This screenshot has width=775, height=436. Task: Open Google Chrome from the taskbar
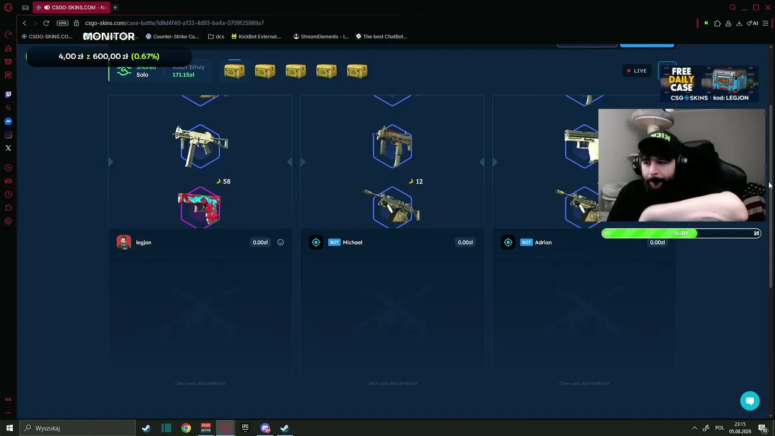[x=186, y=428]
